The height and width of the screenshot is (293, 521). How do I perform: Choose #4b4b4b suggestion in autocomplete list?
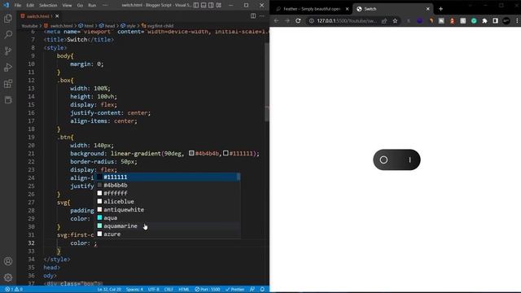(x=168, y=185)
